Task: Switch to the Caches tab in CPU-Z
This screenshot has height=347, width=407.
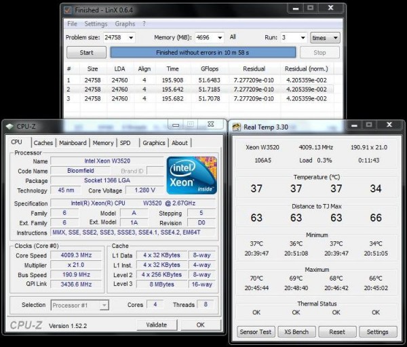Action: 43,143
